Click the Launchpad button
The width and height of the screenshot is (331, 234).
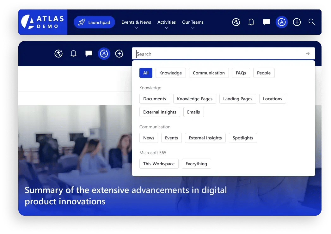point(94,22)
